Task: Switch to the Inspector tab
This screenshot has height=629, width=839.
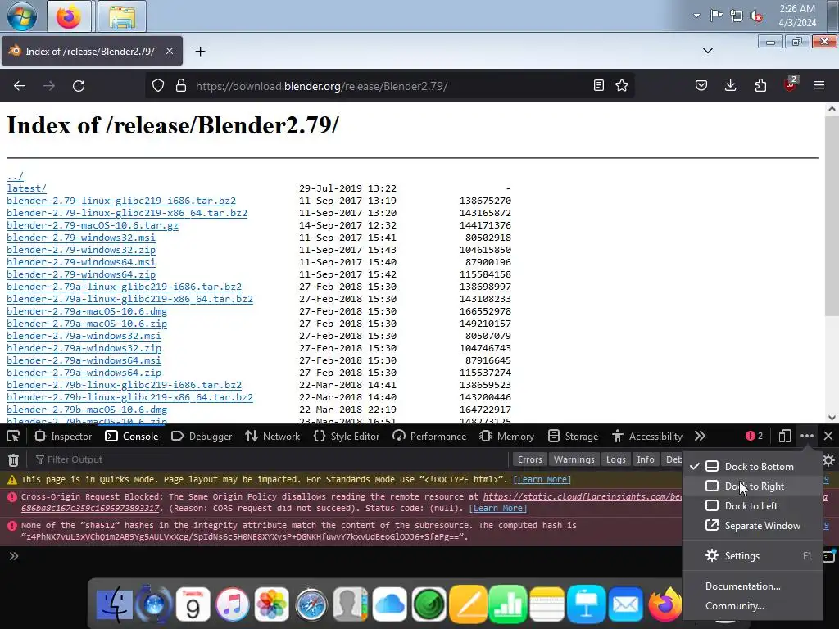Action: (63, 437)
